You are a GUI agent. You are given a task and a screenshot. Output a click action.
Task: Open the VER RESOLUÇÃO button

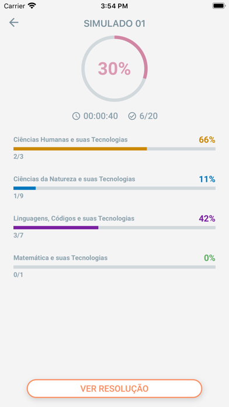pyautogui.click(x=114, y=388)
